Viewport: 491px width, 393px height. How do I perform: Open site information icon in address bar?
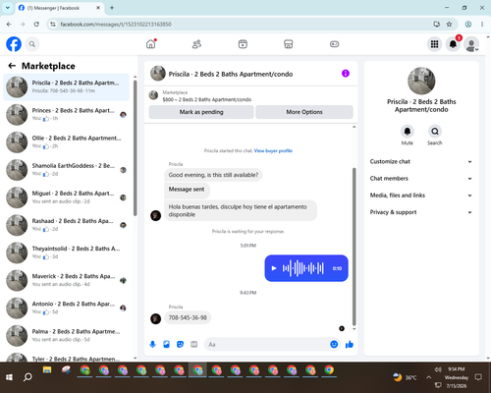53,25
